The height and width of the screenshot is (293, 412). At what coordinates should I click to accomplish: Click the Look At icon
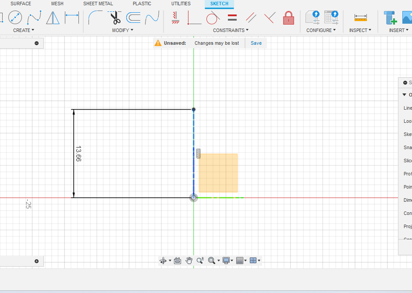[x=178, y=261]
